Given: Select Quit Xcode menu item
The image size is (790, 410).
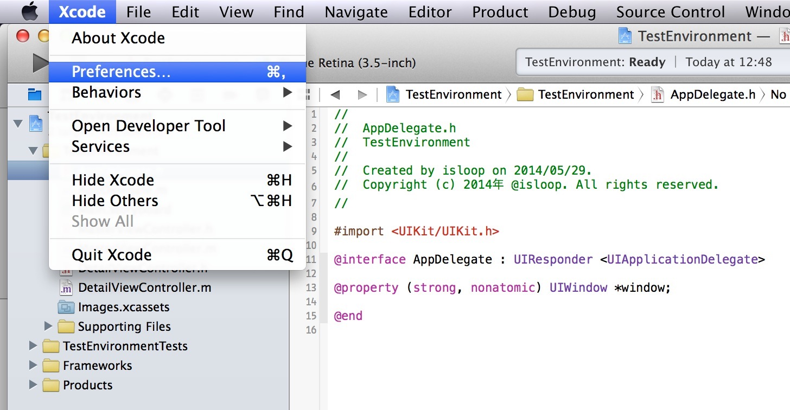Looking at the screenshot, I should pos(177,255).
